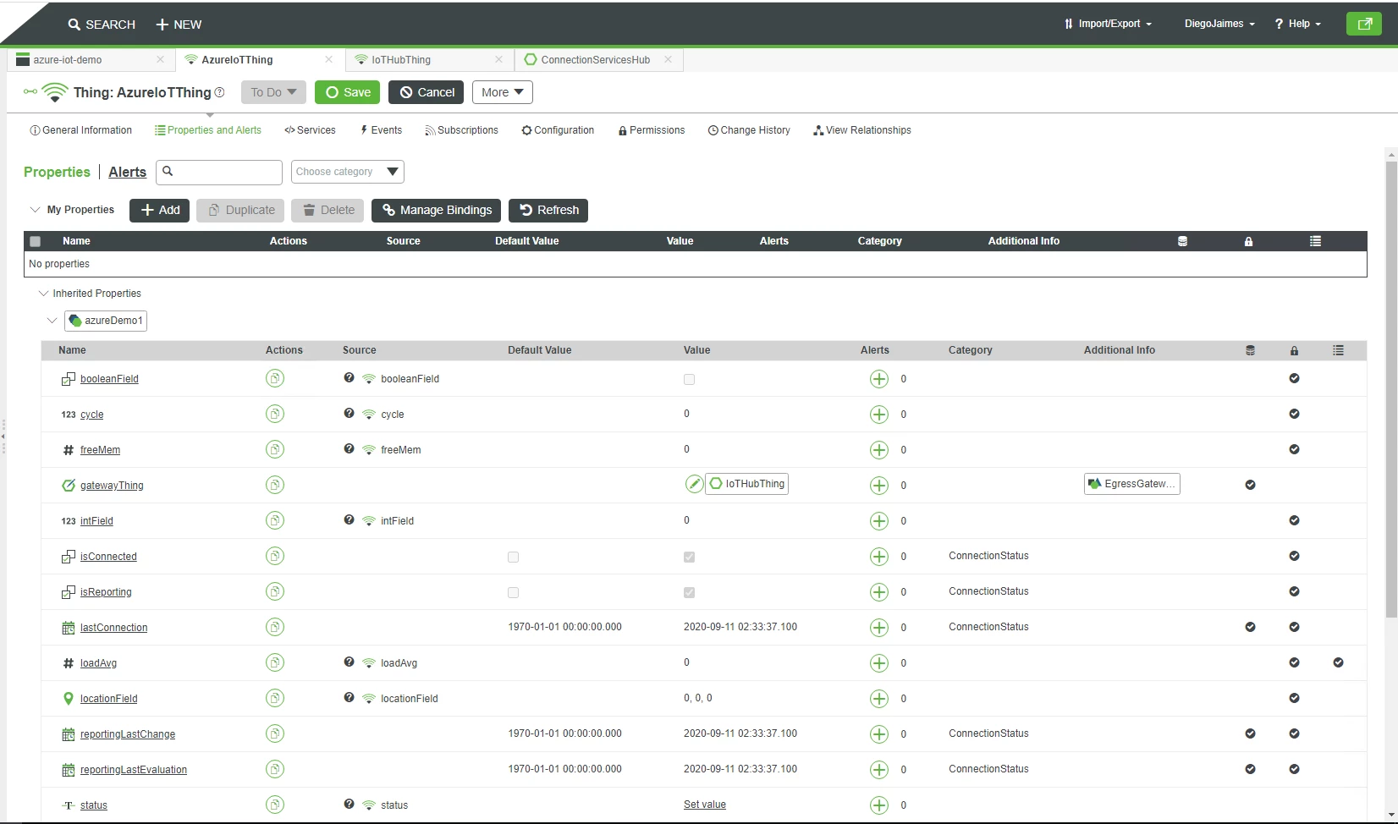1398x824 pixels.
Task: Toggle the isReporting value checkbox
Action: point(689,592)
